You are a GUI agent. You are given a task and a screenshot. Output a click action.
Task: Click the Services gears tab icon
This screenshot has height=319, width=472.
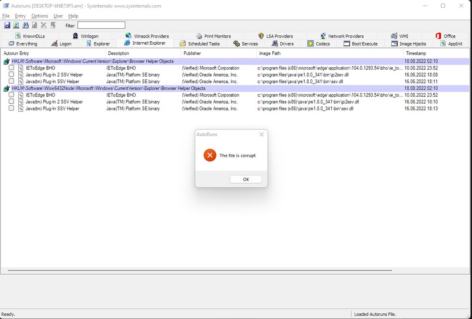[x=236, y=43]
